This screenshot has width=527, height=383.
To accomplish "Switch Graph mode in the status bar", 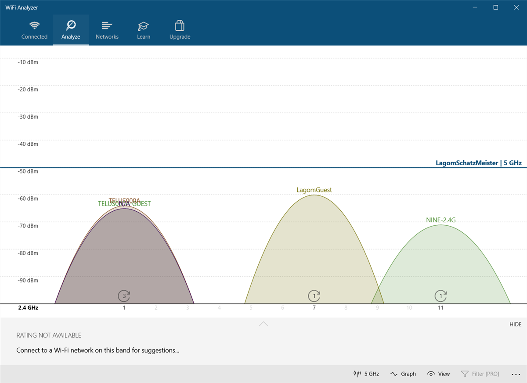I will coord(403,373).
